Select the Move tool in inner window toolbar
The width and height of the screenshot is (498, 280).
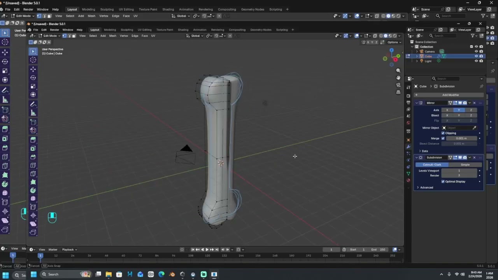coord(33,69)
